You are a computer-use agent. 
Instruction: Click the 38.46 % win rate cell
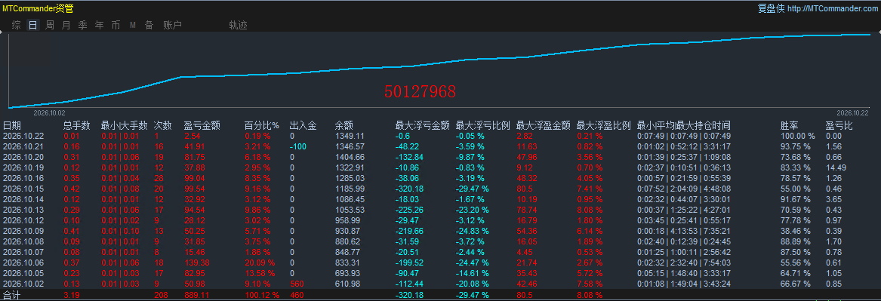point(796,231)
